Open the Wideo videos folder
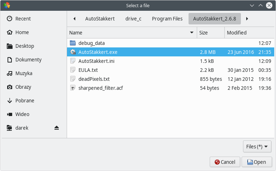This screenshot has height=171, width=276. point(33,114)
